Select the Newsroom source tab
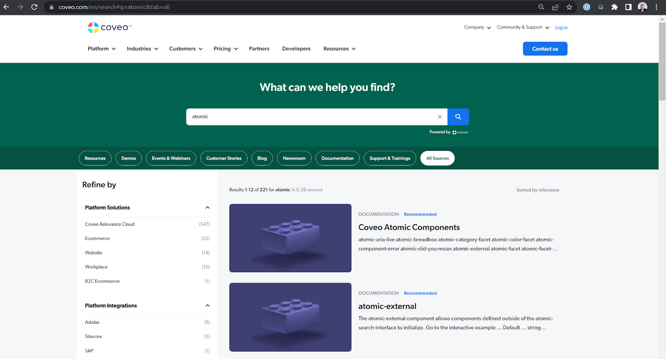 coord(294,158)
